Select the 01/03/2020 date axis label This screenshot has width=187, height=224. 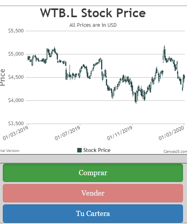pos(171,133)
